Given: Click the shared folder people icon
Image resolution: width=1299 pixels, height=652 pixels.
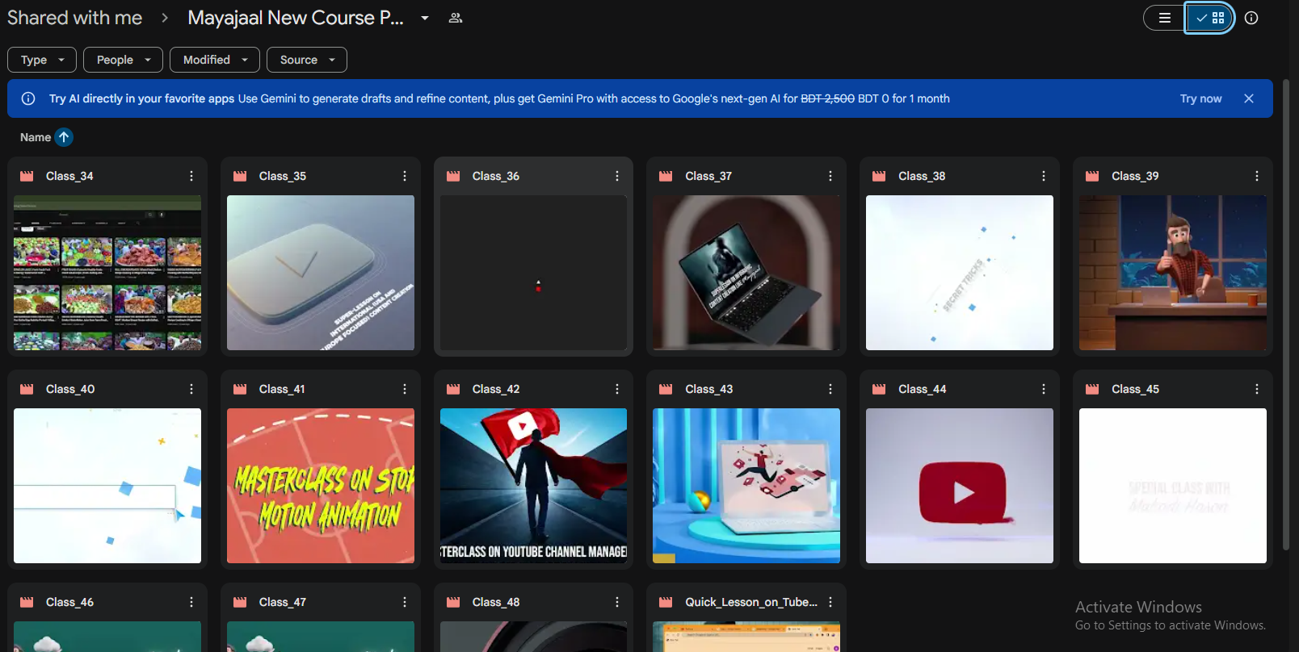Looking at the screenshot, I should coord(456,18).
